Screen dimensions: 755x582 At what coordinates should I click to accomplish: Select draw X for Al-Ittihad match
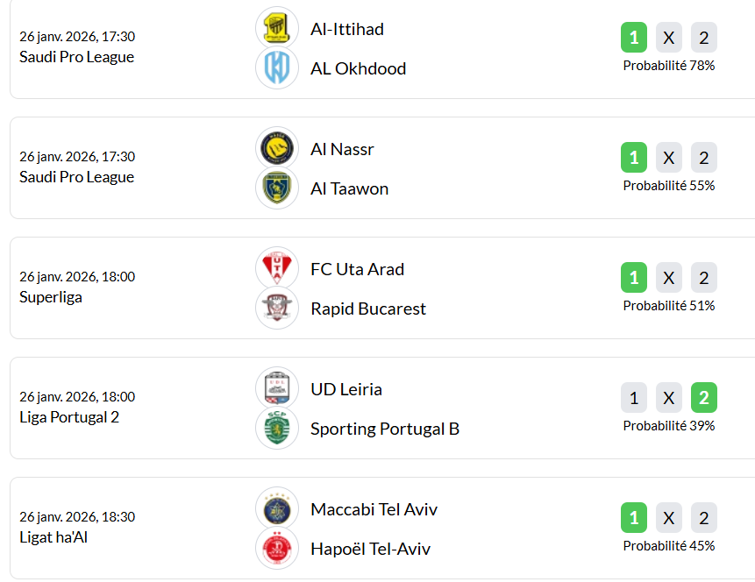pyautogui.click(x=669, y=38)
